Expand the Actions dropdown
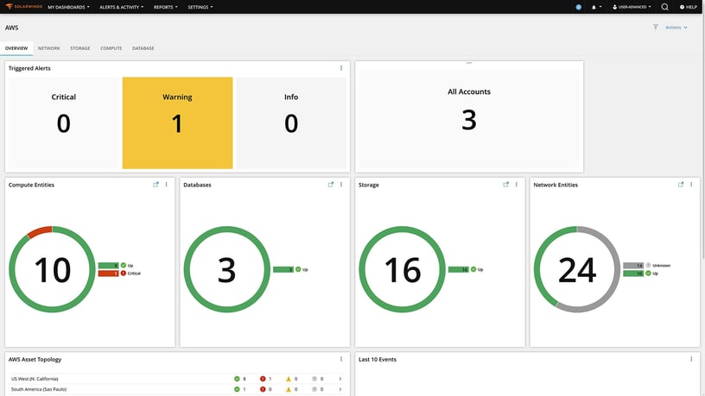 pos(676,28)
